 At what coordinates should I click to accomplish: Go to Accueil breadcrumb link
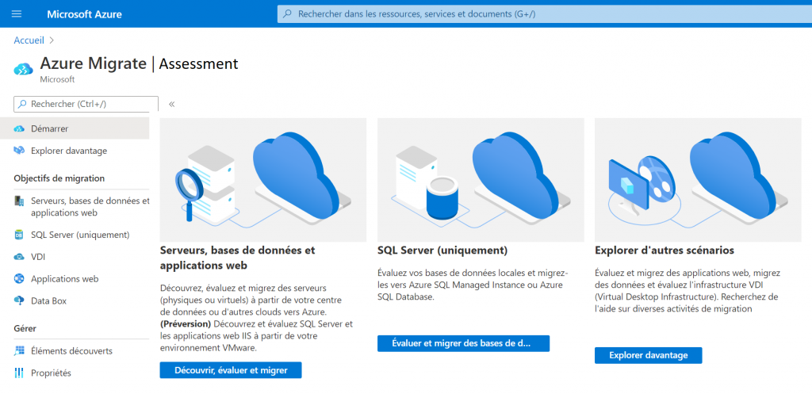(29, 40)
